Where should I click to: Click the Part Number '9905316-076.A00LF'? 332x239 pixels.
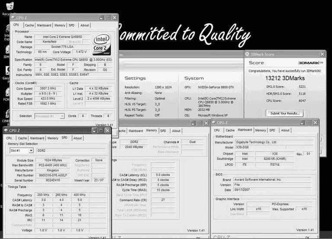point(53,175)
